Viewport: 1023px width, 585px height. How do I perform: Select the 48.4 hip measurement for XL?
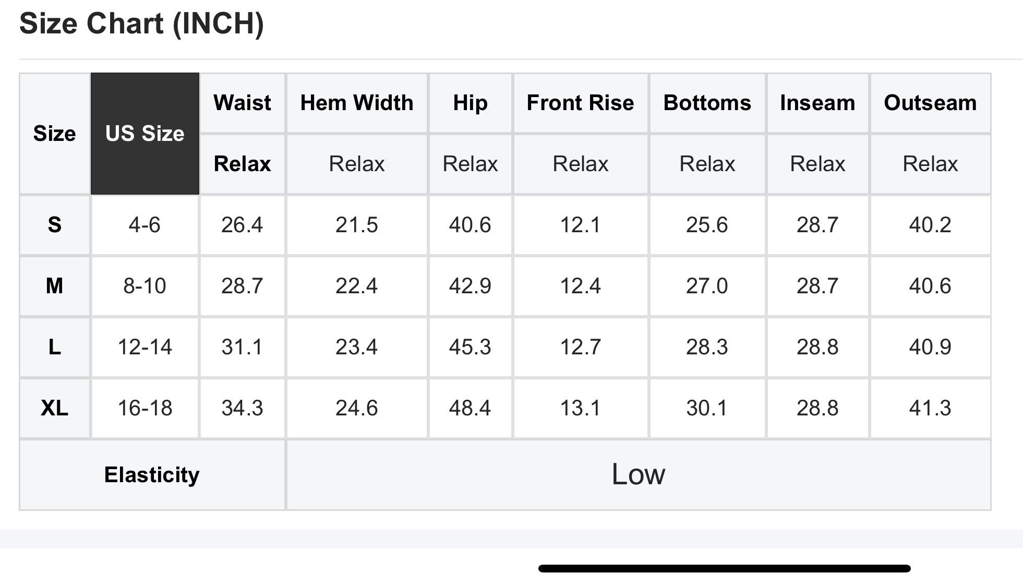coord(470,408)
